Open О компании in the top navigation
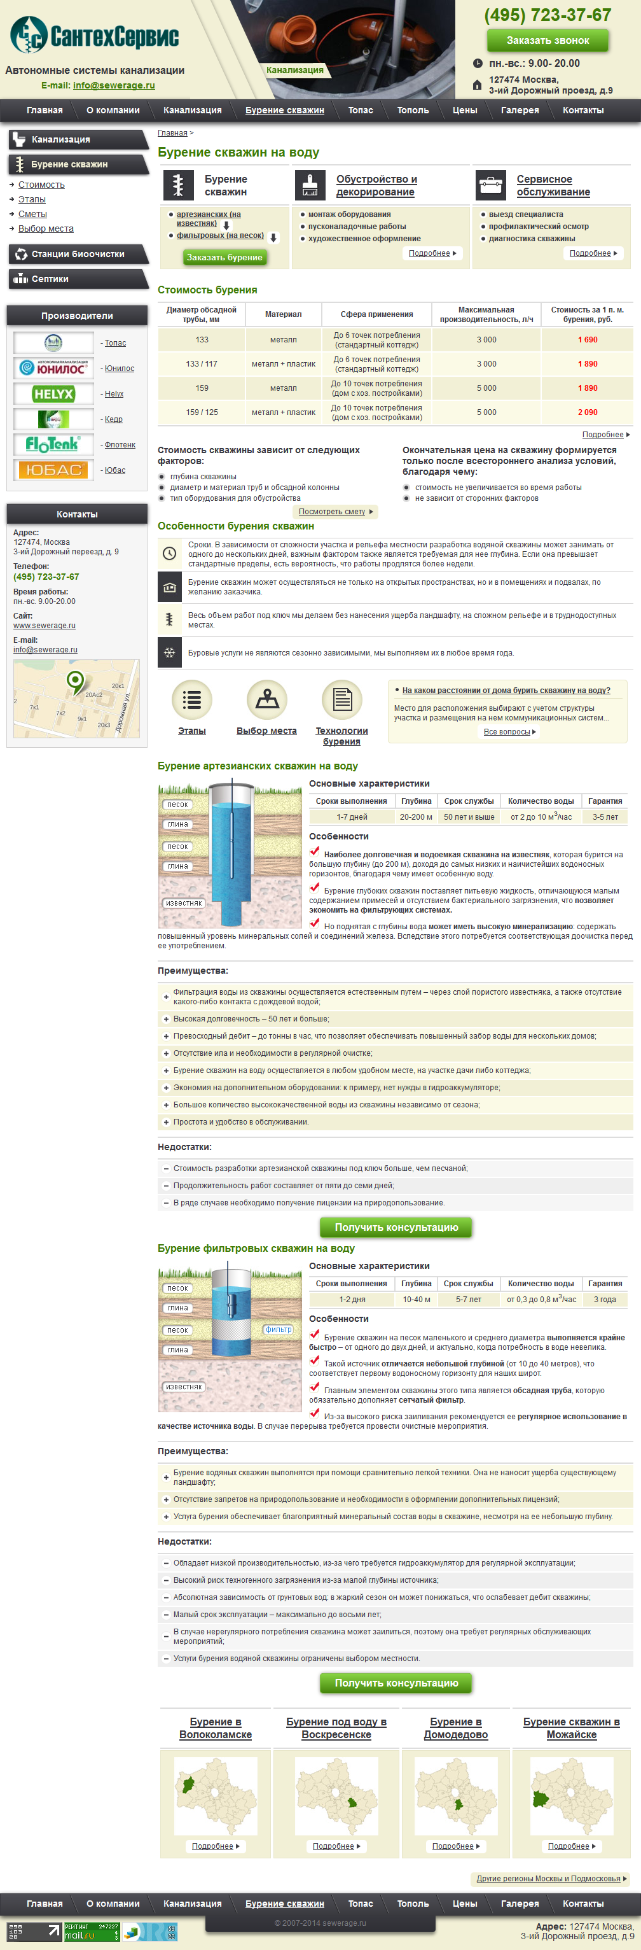This screenshot has width=641, height=1950. [x=113, y=111]
